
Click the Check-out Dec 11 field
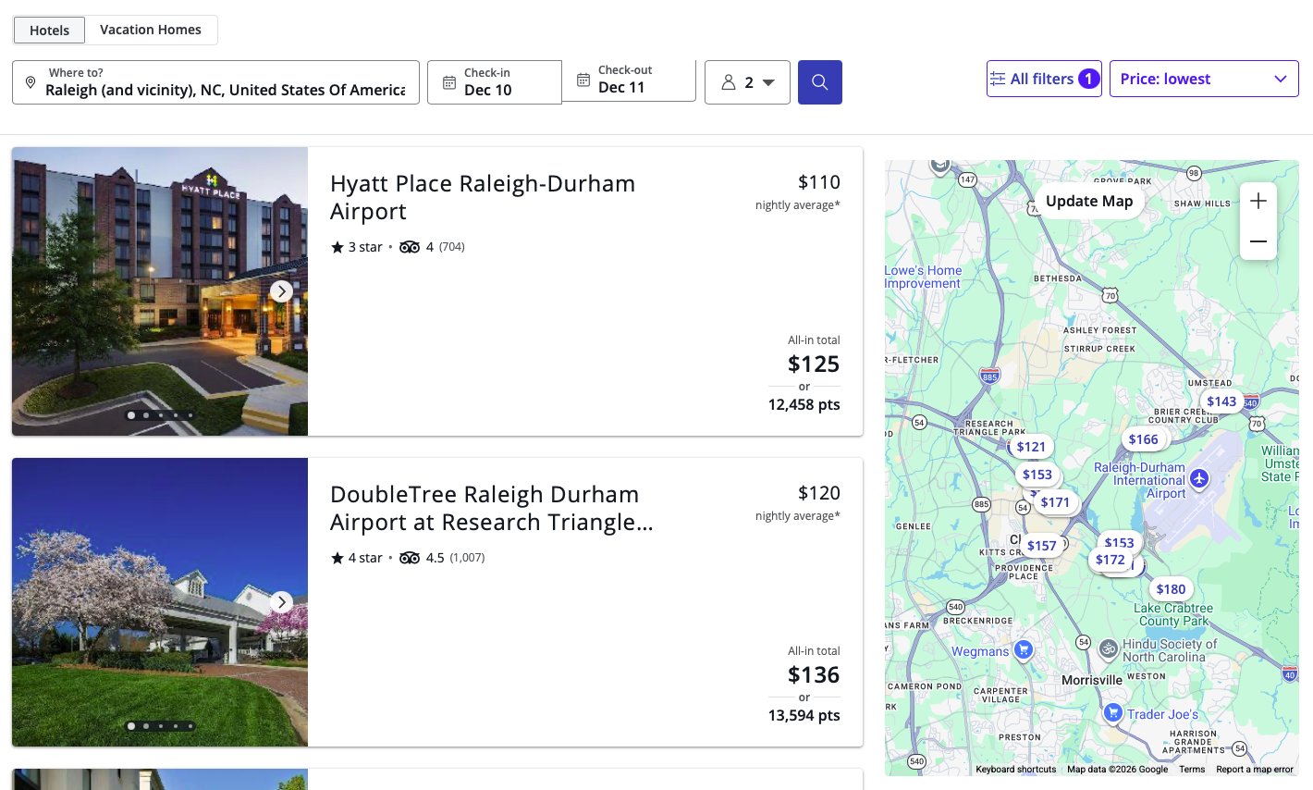pos(629,80)
